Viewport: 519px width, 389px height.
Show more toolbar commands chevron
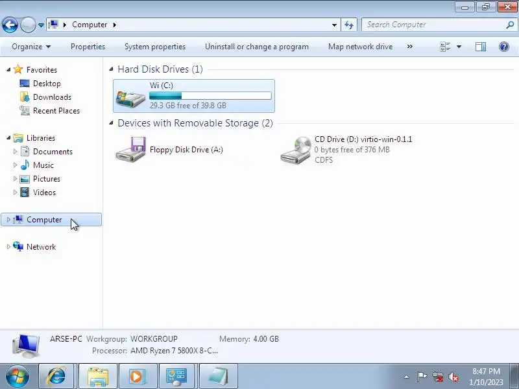pyautogui.click(x=410, y=47)
